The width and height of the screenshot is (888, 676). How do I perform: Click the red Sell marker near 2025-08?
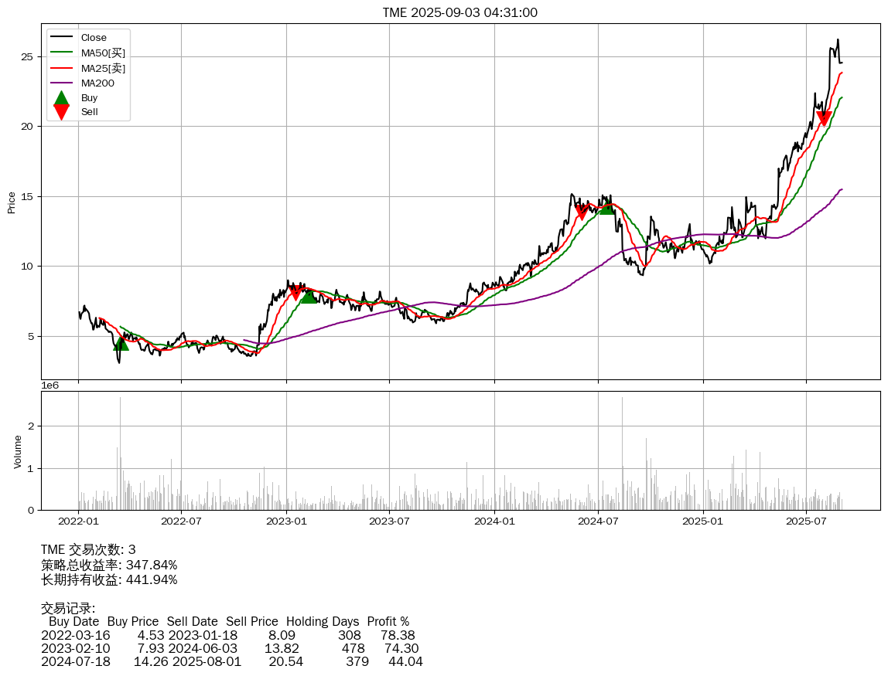point(824,118)
